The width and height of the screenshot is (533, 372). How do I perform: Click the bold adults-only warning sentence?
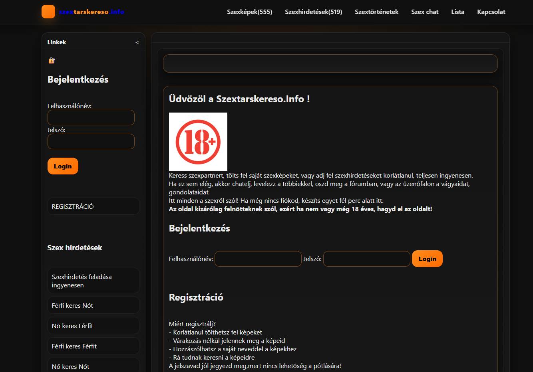pyautogui.click(x=300, y=209)
